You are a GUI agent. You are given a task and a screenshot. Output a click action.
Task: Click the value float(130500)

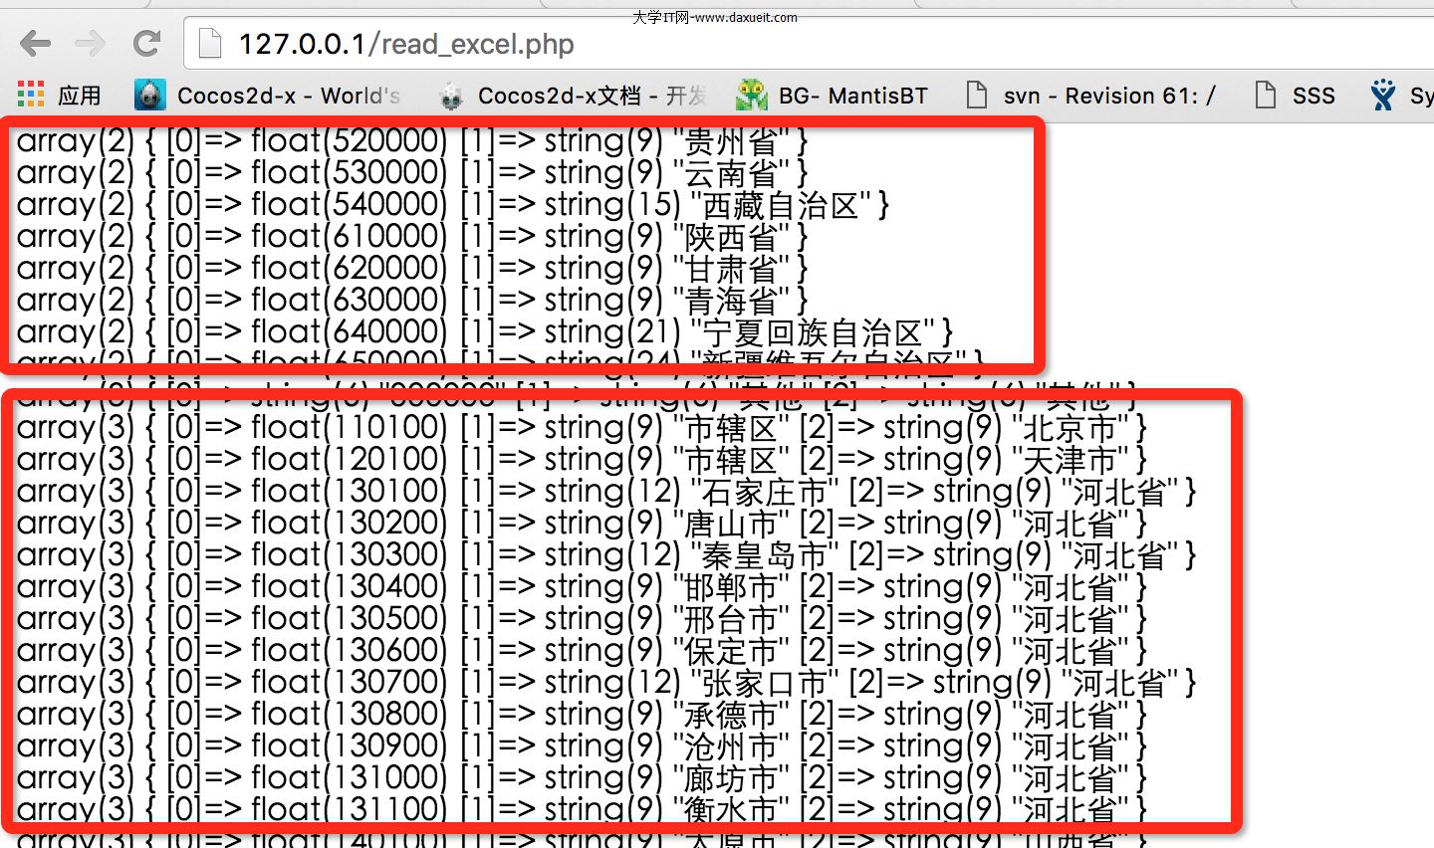349,618
